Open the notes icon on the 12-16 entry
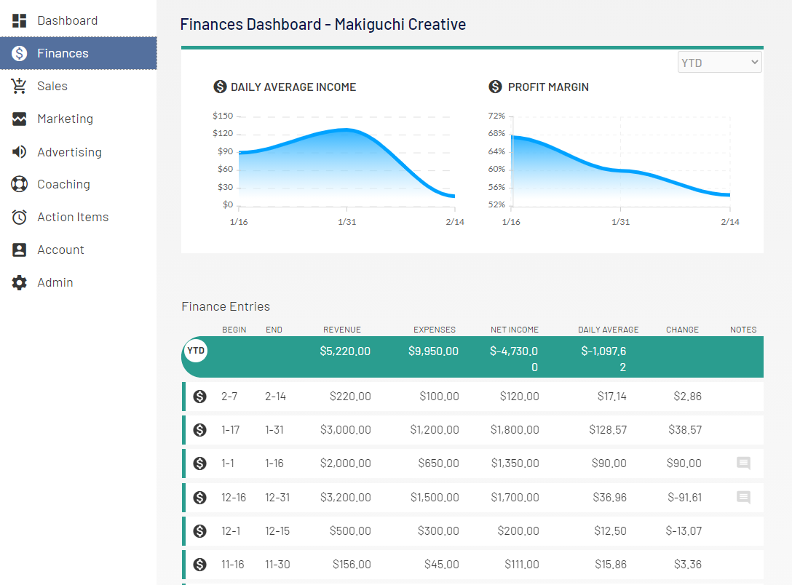Screen dimensions: 792x585 click(x=743, y=498)
